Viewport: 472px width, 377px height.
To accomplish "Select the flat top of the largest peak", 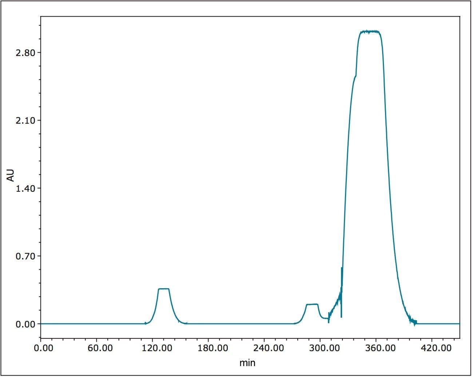I will point(369,32).
